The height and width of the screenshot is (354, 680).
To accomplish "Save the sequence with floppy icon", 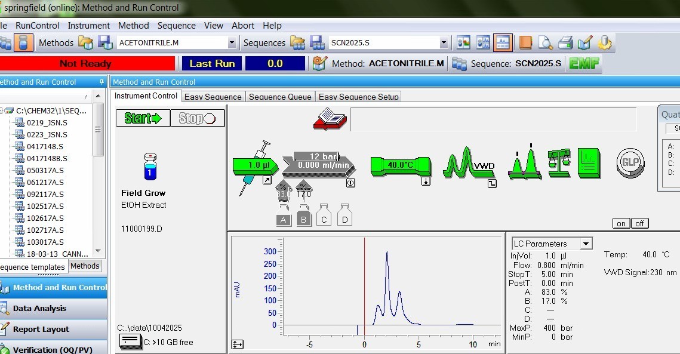I will pyautogui.click(x=317, y=42).
